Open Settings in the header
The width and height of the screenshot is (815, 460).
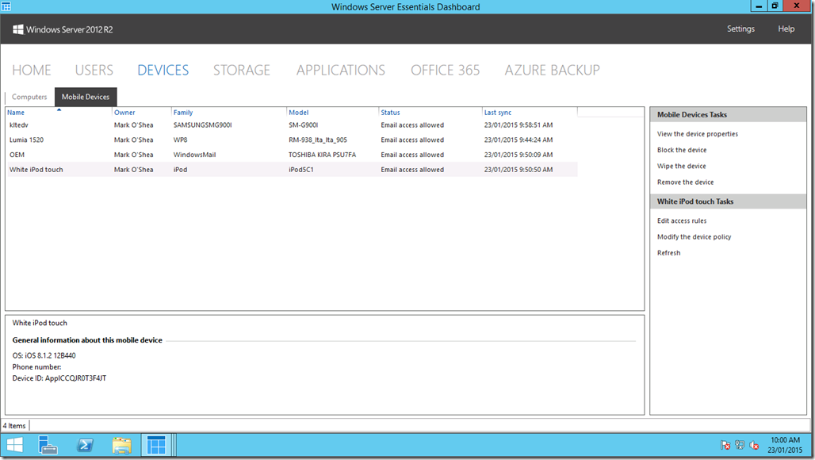pyautogui.click(x=740, y=29)
